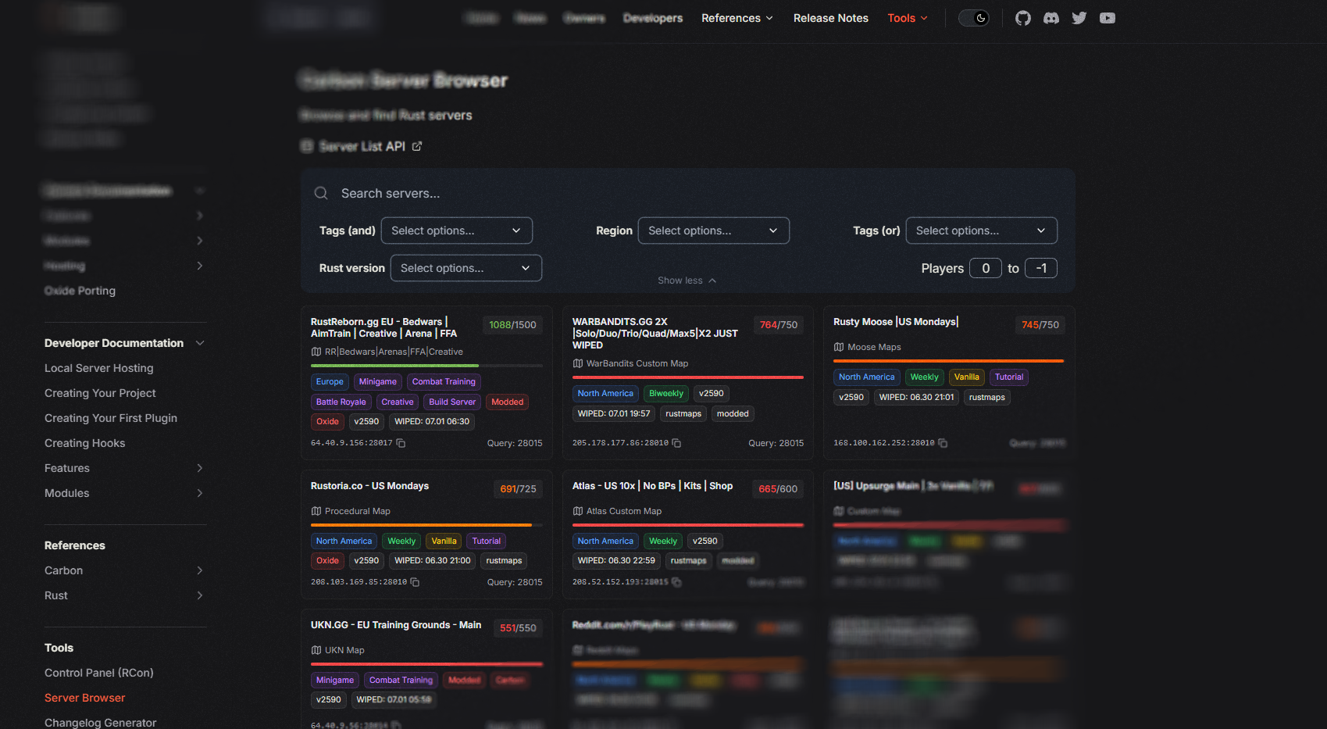The width and height of the screenshot is (1327, 729).
Task: Collapse filters with Show less
Action: (687, 281)
